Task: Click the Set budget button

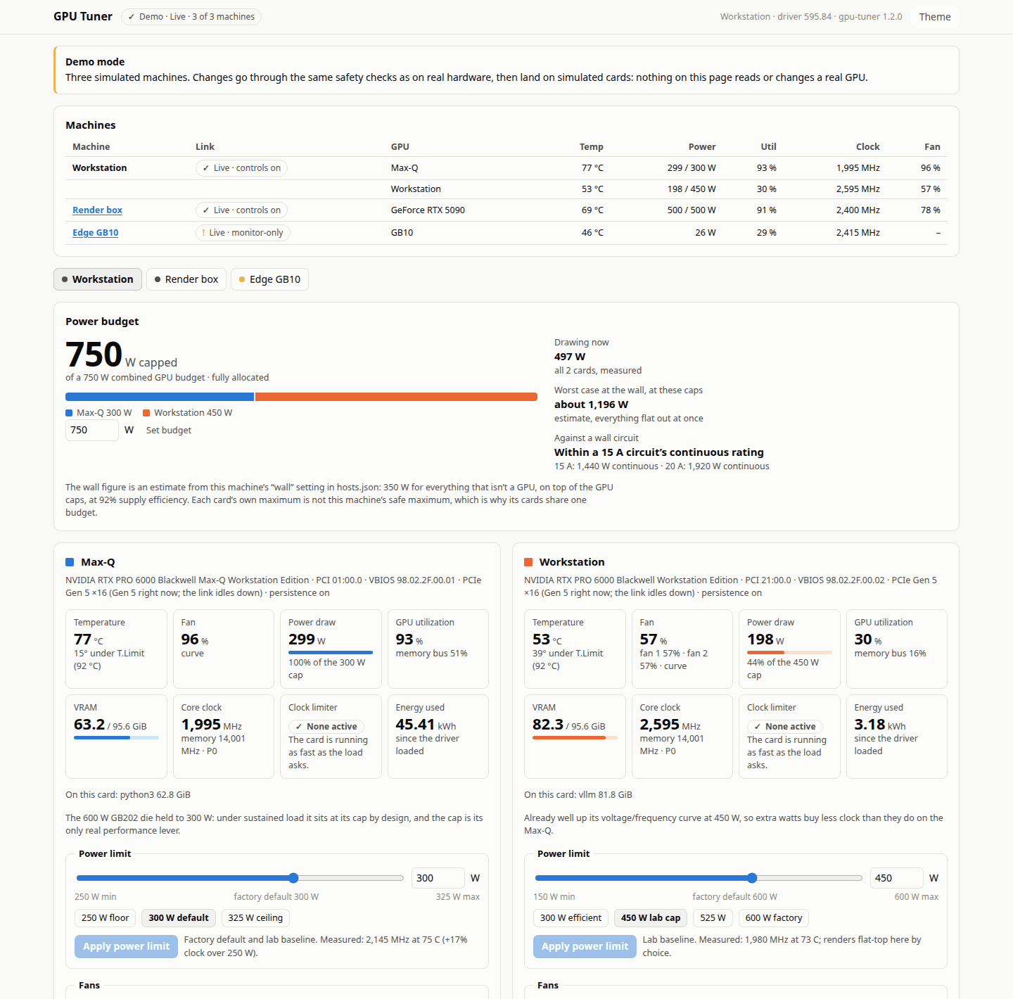Action: 169,431
